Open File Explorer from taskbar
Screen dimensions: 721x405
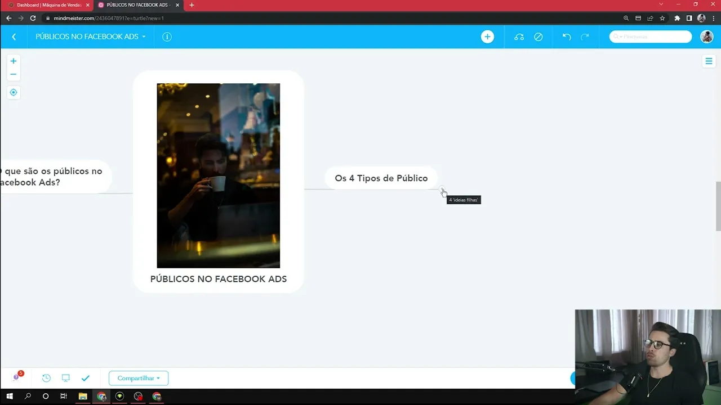click(83, 397)
